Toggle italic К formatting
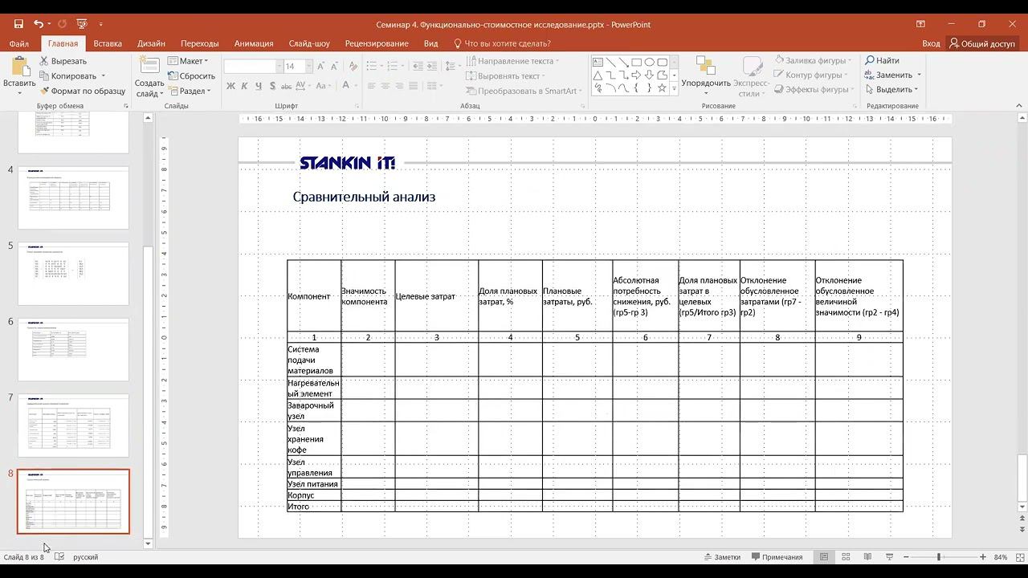Viewport: 1028px width, 578px height. tap(244, 86)
